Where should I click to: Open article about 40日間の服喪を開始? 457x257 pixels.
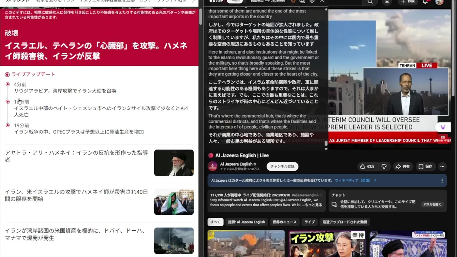[76, 195]
